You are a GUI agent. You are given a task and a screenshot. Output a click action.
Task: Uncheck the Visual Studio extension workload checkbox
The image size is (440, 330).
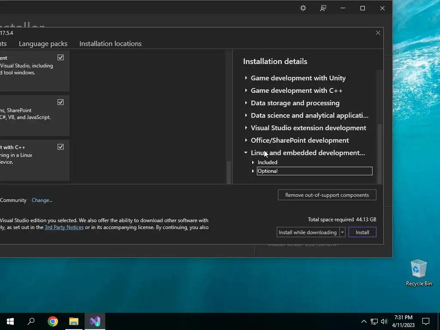click(61, 57)
